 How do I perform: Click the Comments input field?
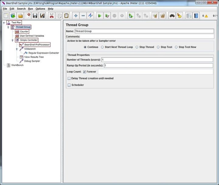(x=147, y=36)
